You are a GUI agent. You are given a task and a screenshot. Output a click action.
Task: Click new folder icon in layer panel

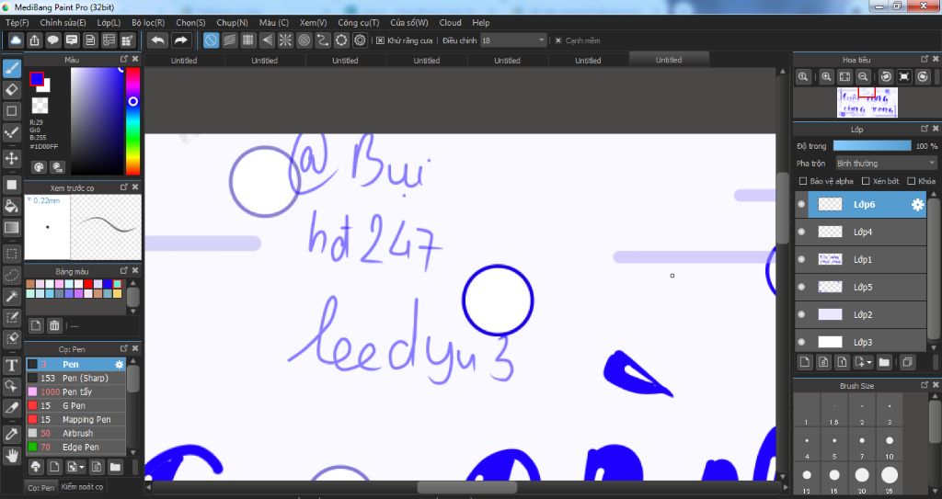coord(884,362)
